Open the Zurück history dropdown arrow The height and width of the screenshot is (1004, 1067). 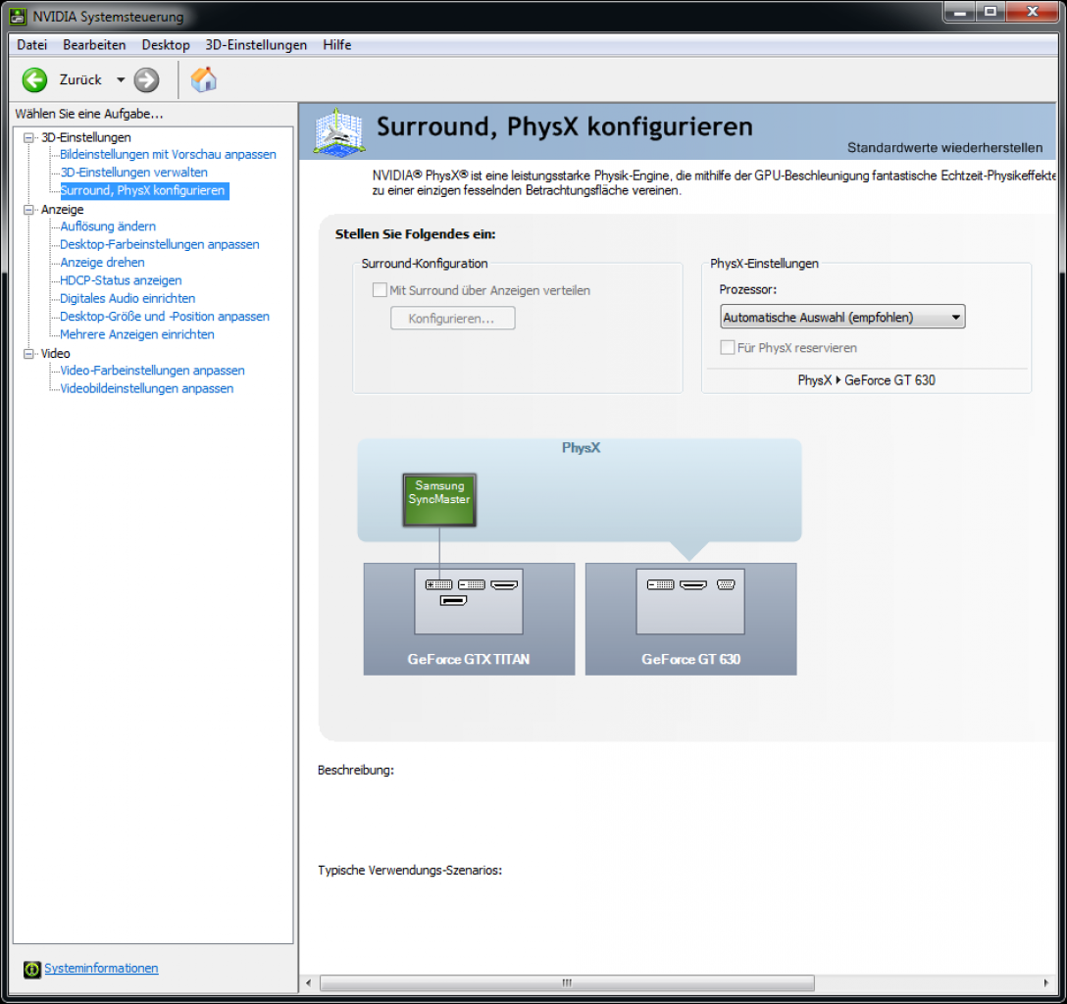(x=121, y=79)
